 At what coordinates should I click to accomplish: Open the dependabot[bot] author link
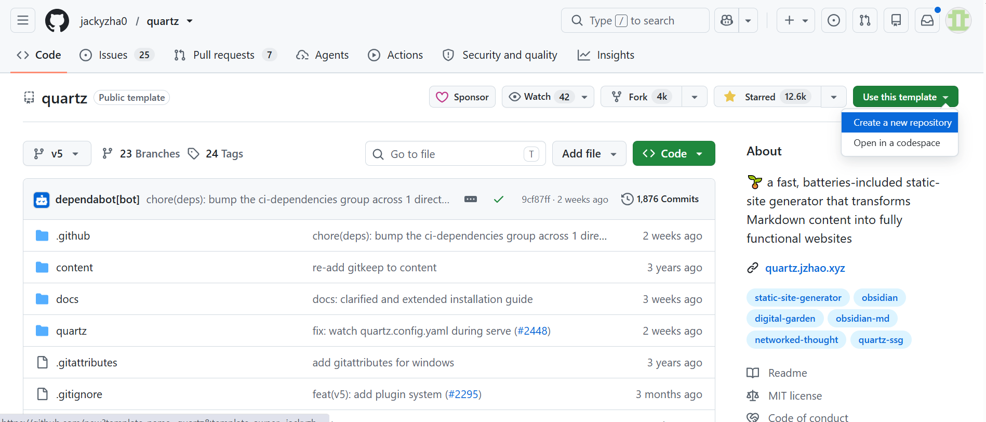(x=98, y=200)
